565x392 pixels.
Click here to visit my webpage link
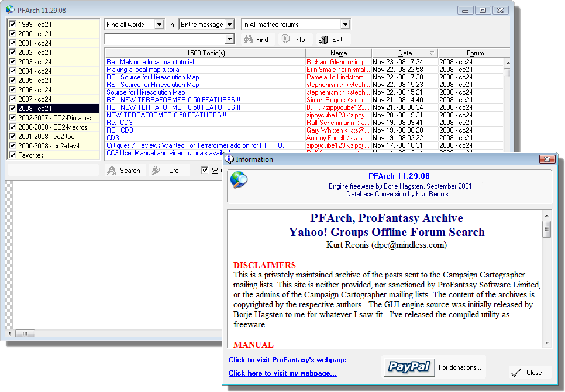pos(282,373)
